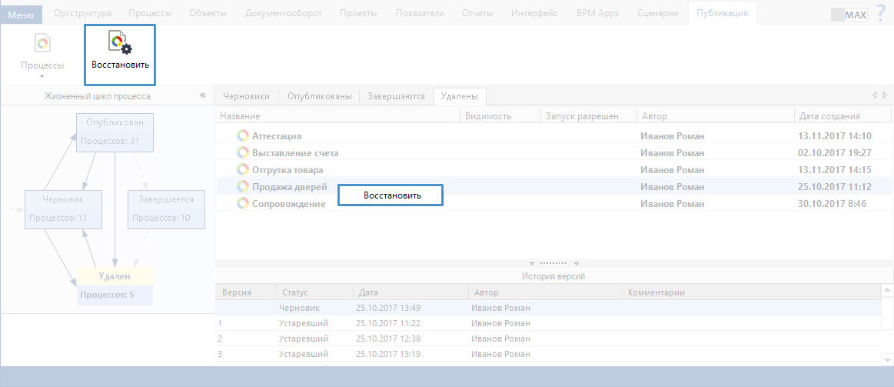This screenshot has height=387, width=894.
Task: Open the help question mark icon
Action: [x=880, y=14]
